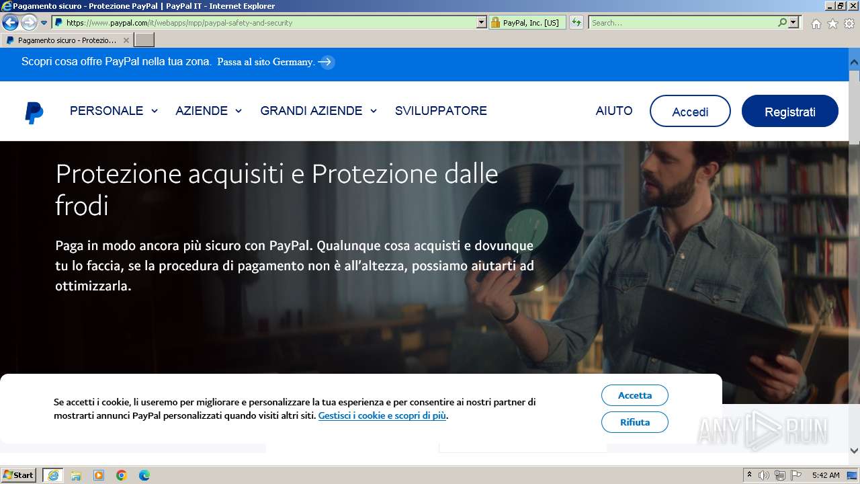Open the media player taskbar icon

click(x=99, y=475)
